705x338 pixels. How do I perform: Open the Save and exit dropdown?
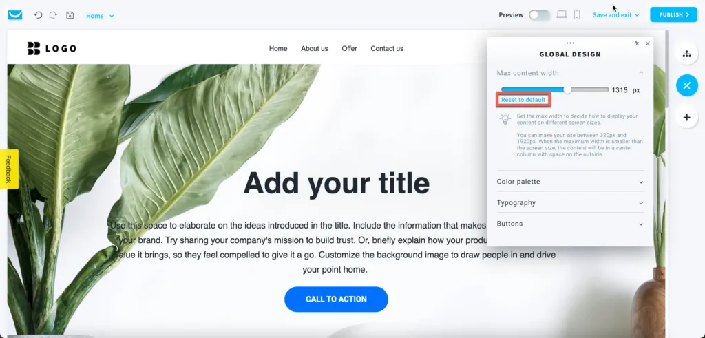[615, 15]
